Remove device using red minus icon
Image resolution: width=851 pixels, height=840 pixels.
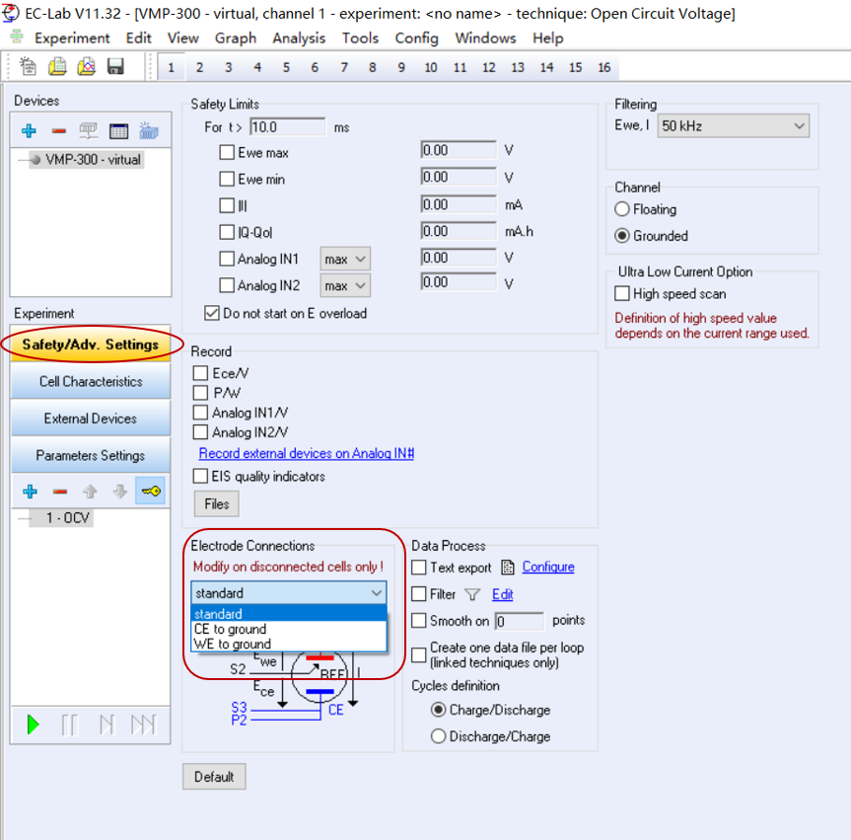[58, 130]
